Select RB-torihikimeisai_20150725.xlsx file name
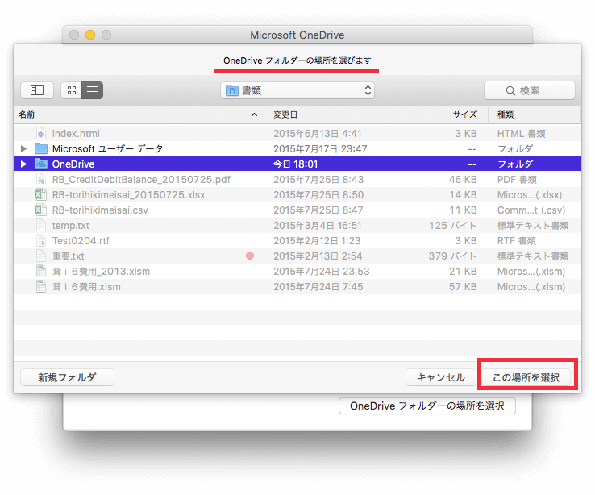Image resolution: width=595 pixels, height=495 pixels. (129, 194)
